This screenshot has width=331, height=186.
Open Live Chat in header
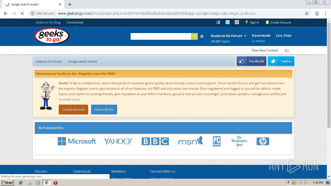pyautogui.click(x=284, y=36)
